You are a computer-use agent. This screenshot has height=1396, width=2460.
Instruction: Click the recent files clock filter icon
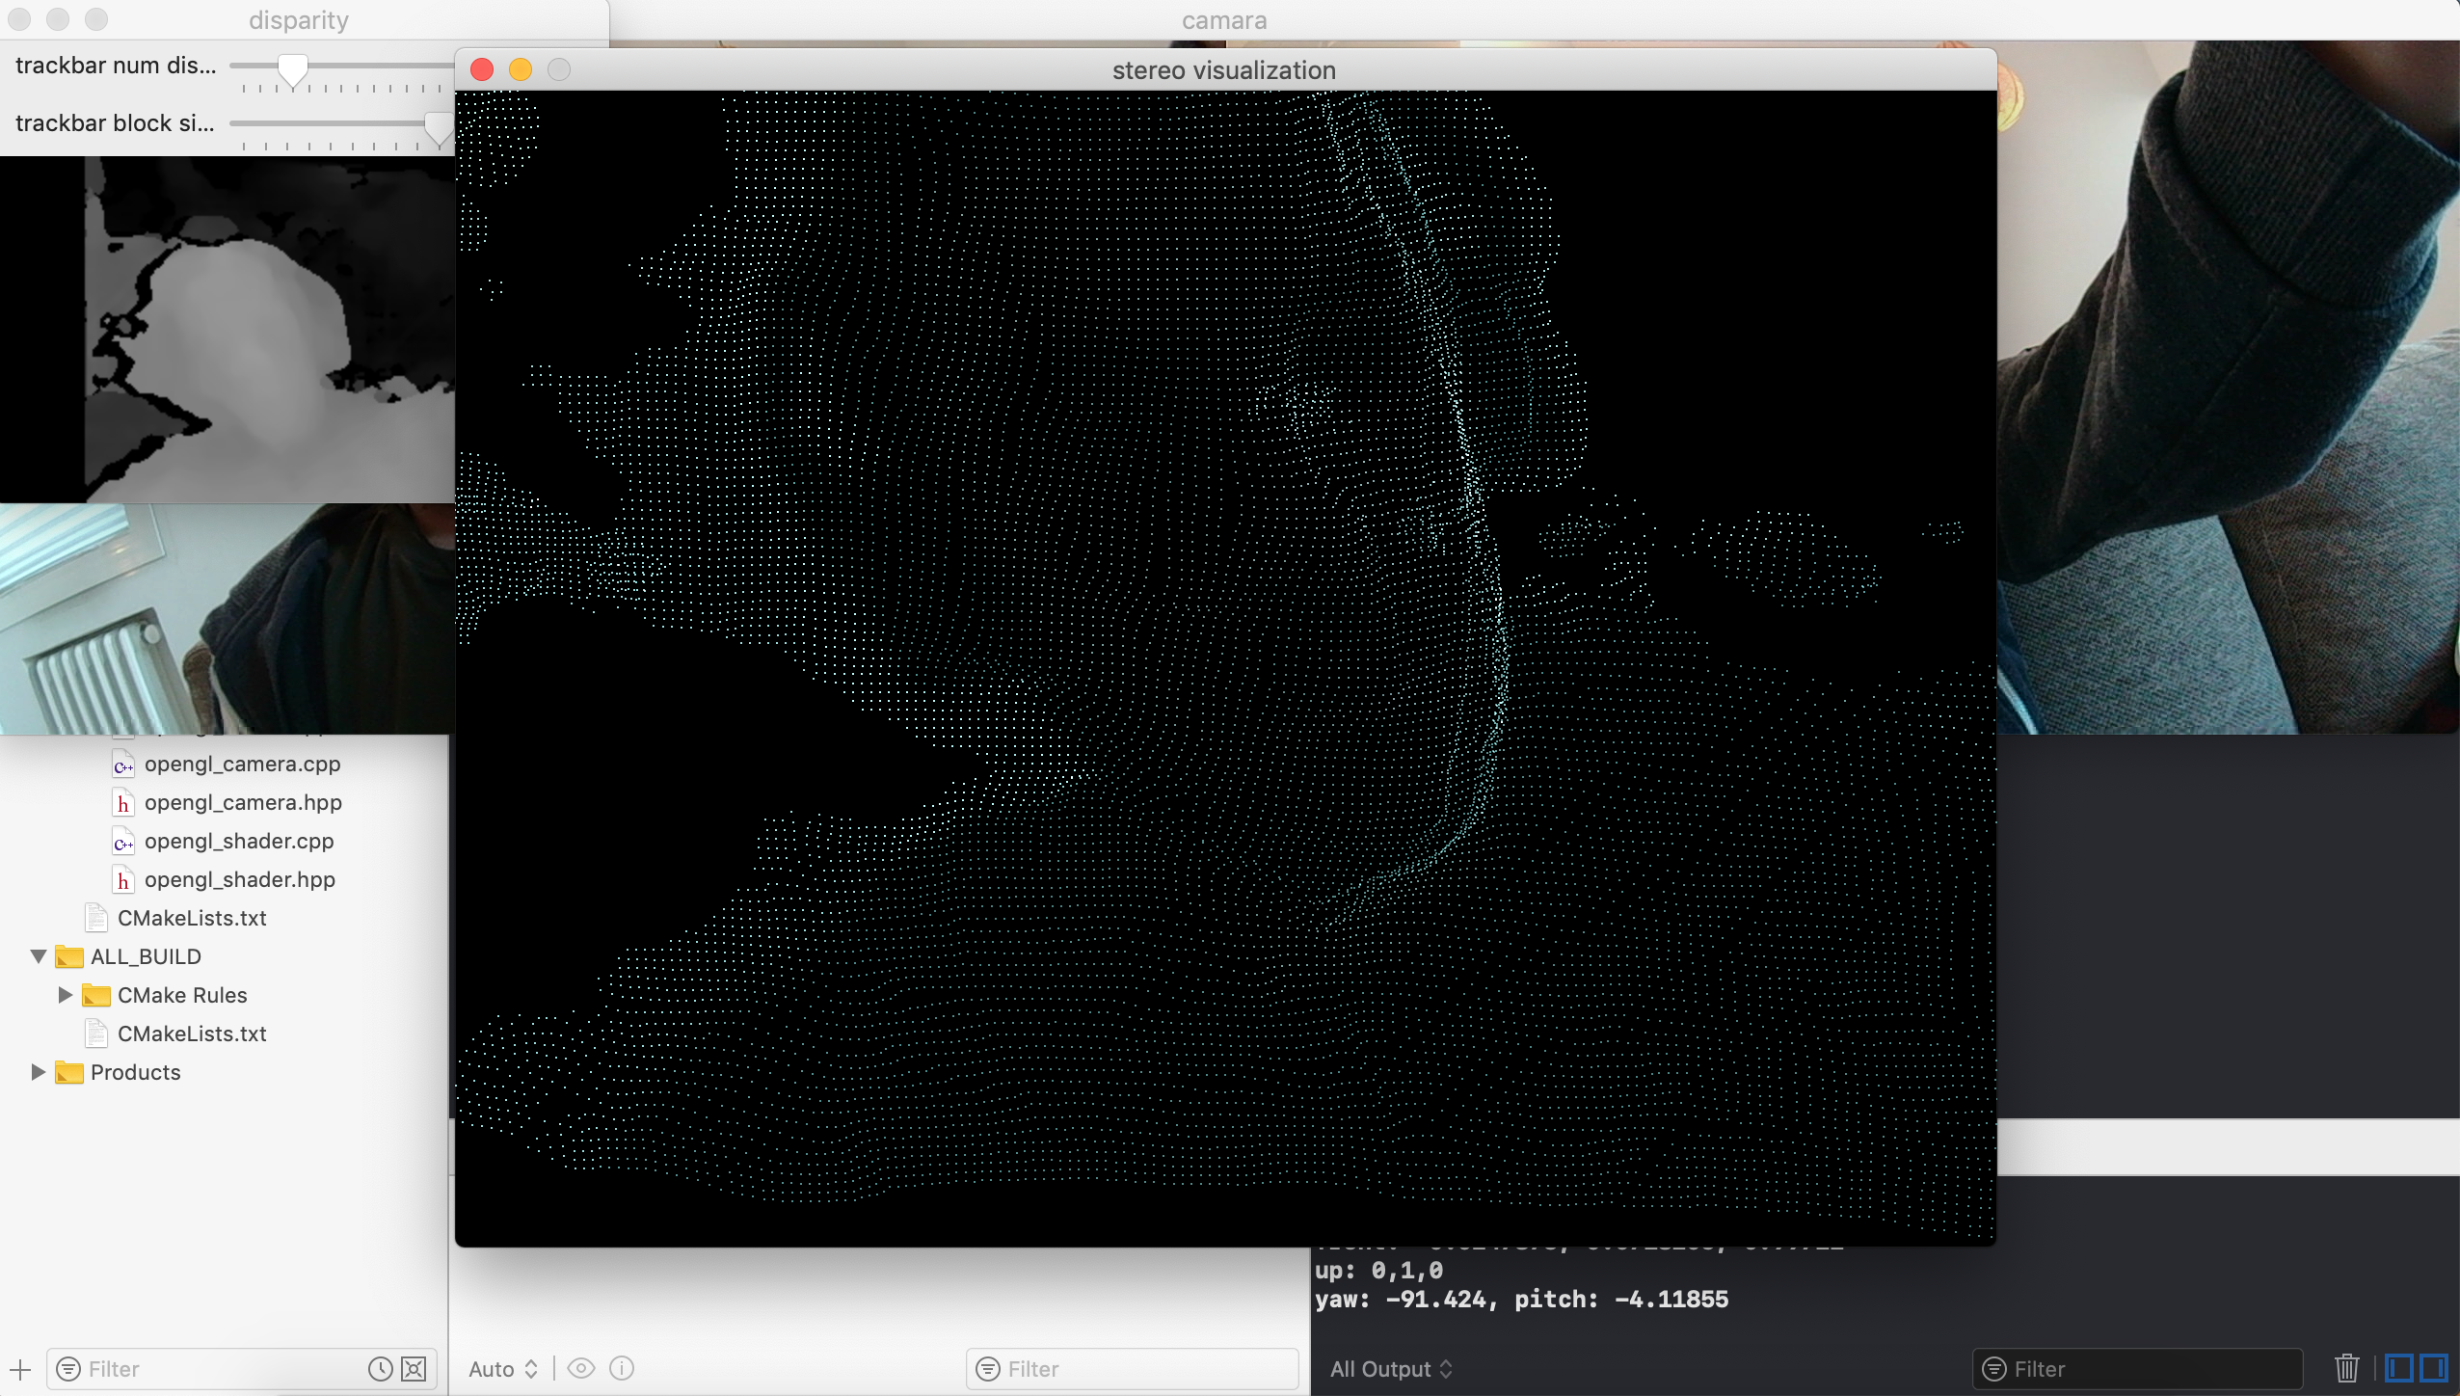[381, 1369]
